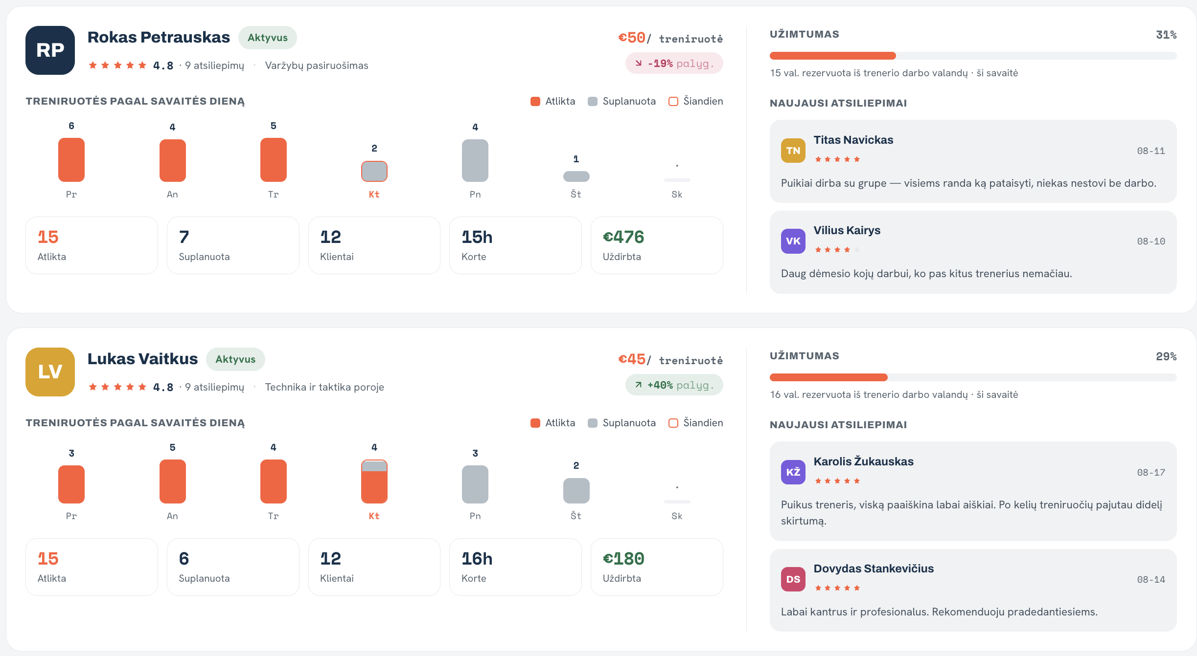The height and width of the screenshot is (656, 1197).
Task: Select Lukas Monday bar with 3 sessions
Action: 71,484
